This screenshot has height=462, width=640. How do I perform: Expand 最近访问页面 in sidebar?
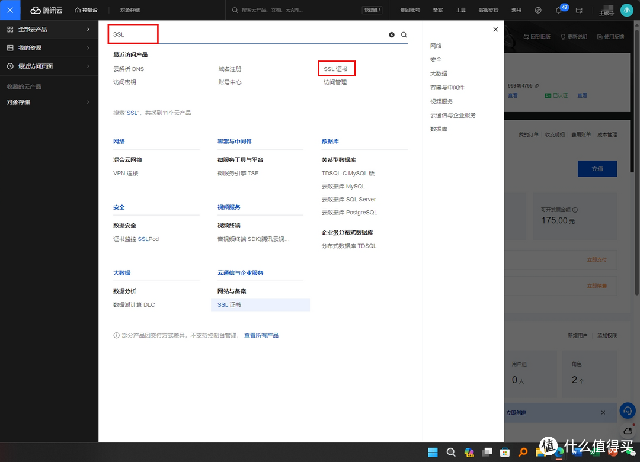click(x=49, y=66)
